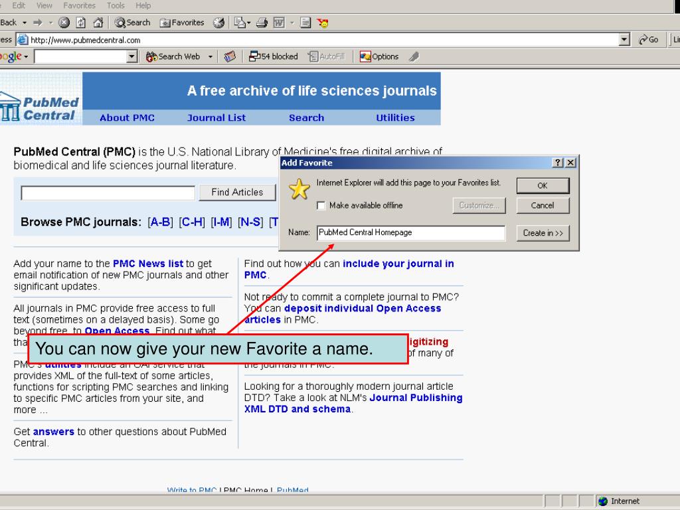This screenshot has height=510, width=680.
Task: Open the Search pane in the toolbar
Action: coord(133,23)
